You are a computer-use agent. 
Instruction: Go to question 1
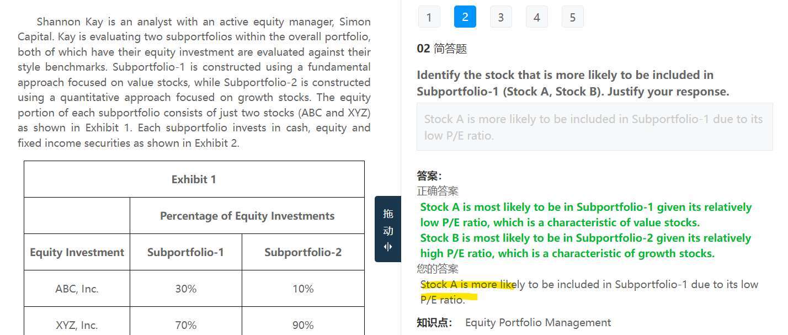tap(429, 17)
